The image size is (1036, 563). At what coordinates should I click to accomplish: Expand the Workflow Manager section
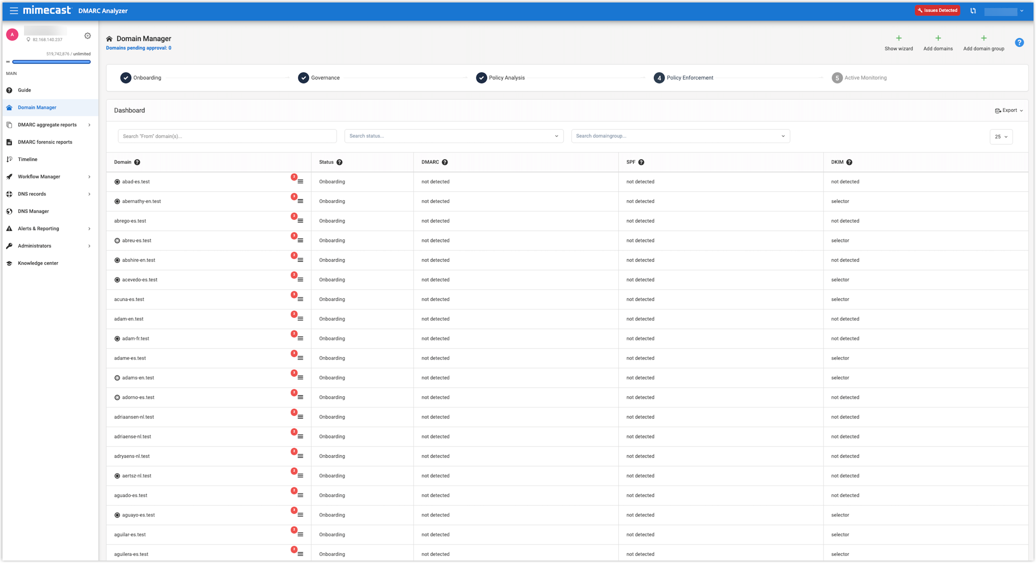point(39,176)
